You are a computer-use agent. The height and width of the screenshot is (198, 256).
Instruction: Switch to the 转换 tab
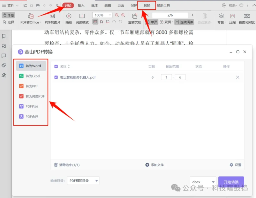coord(147,5)
